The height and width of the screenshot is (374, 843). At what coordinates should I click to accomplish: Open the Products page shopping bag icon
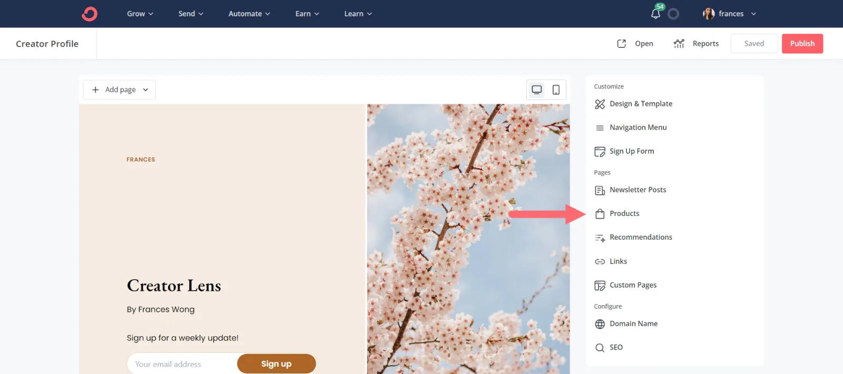(600, 214)
